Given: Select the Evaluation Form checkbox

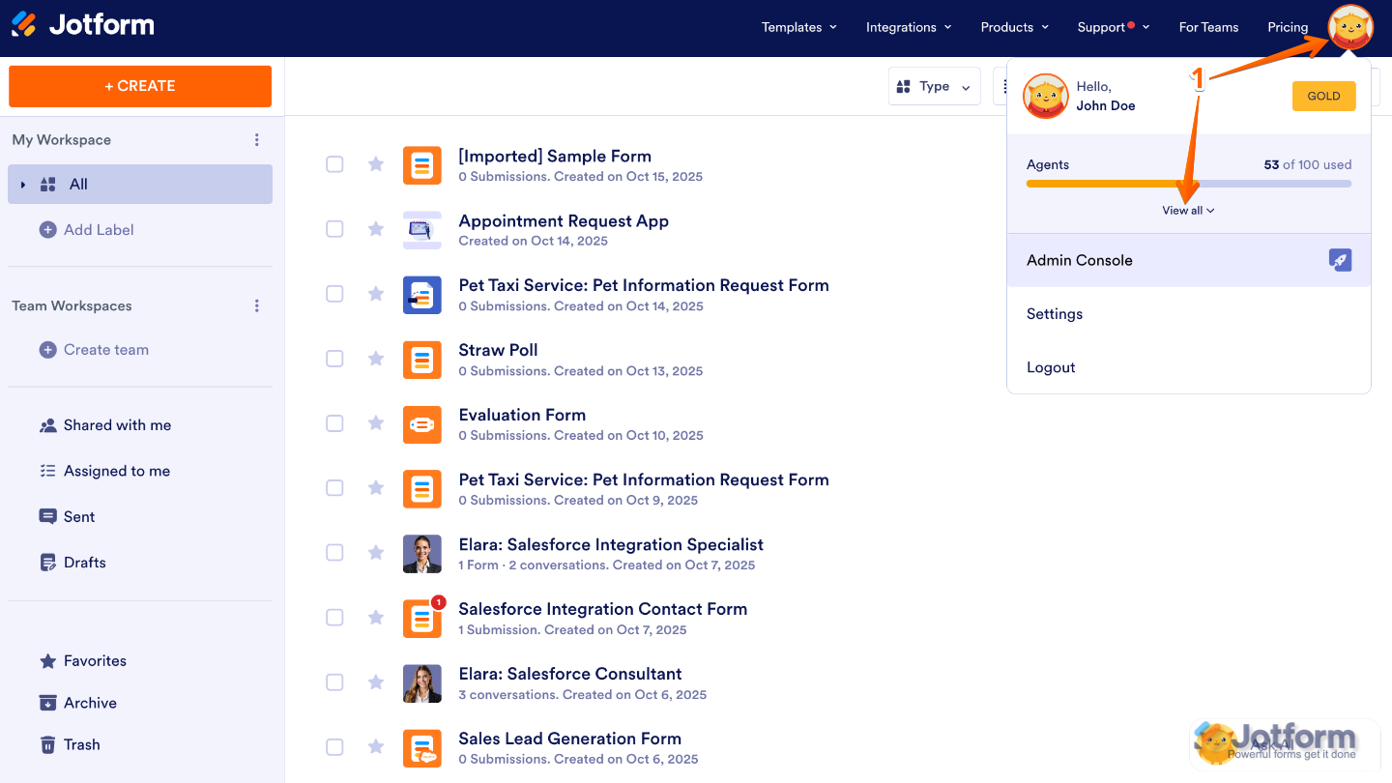Looking at the screenshot, I should (x=334, y=423).
